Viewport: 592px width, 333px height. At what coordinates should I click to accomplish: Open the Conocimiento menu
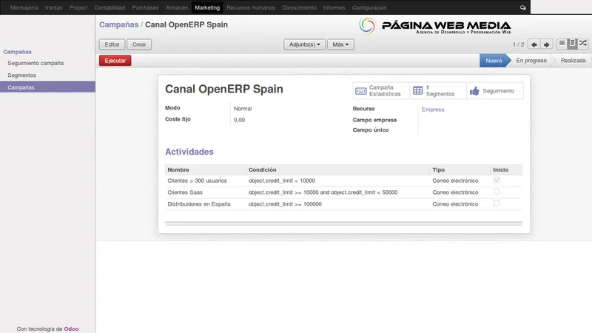point(299,7)
